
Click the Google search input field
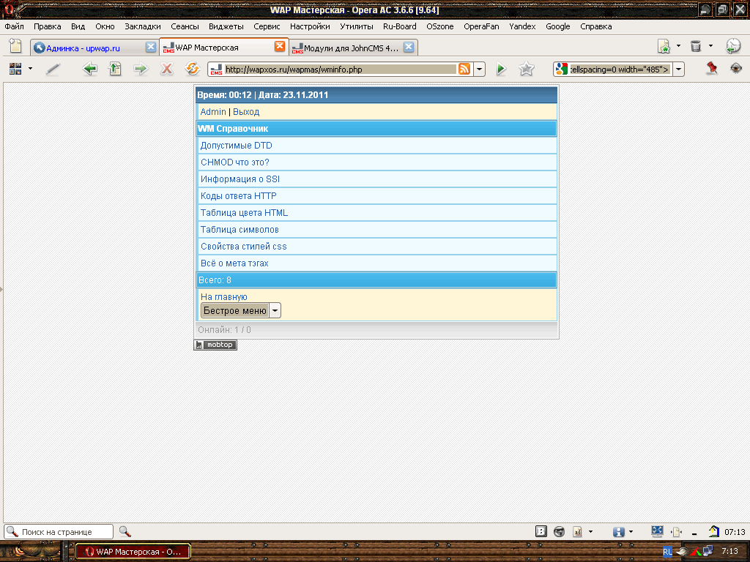(x=620, y=70)
